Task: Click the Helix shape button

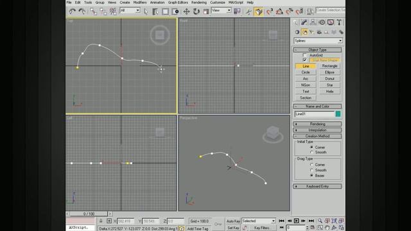Action: pos(329,91)
